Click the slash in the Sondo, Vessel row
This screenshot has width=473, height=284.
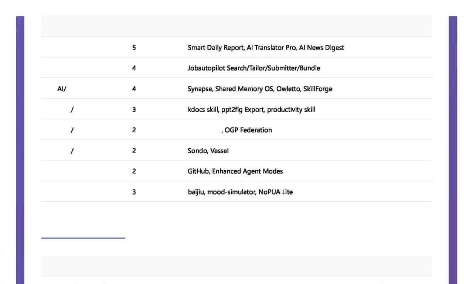coord(72,151)
